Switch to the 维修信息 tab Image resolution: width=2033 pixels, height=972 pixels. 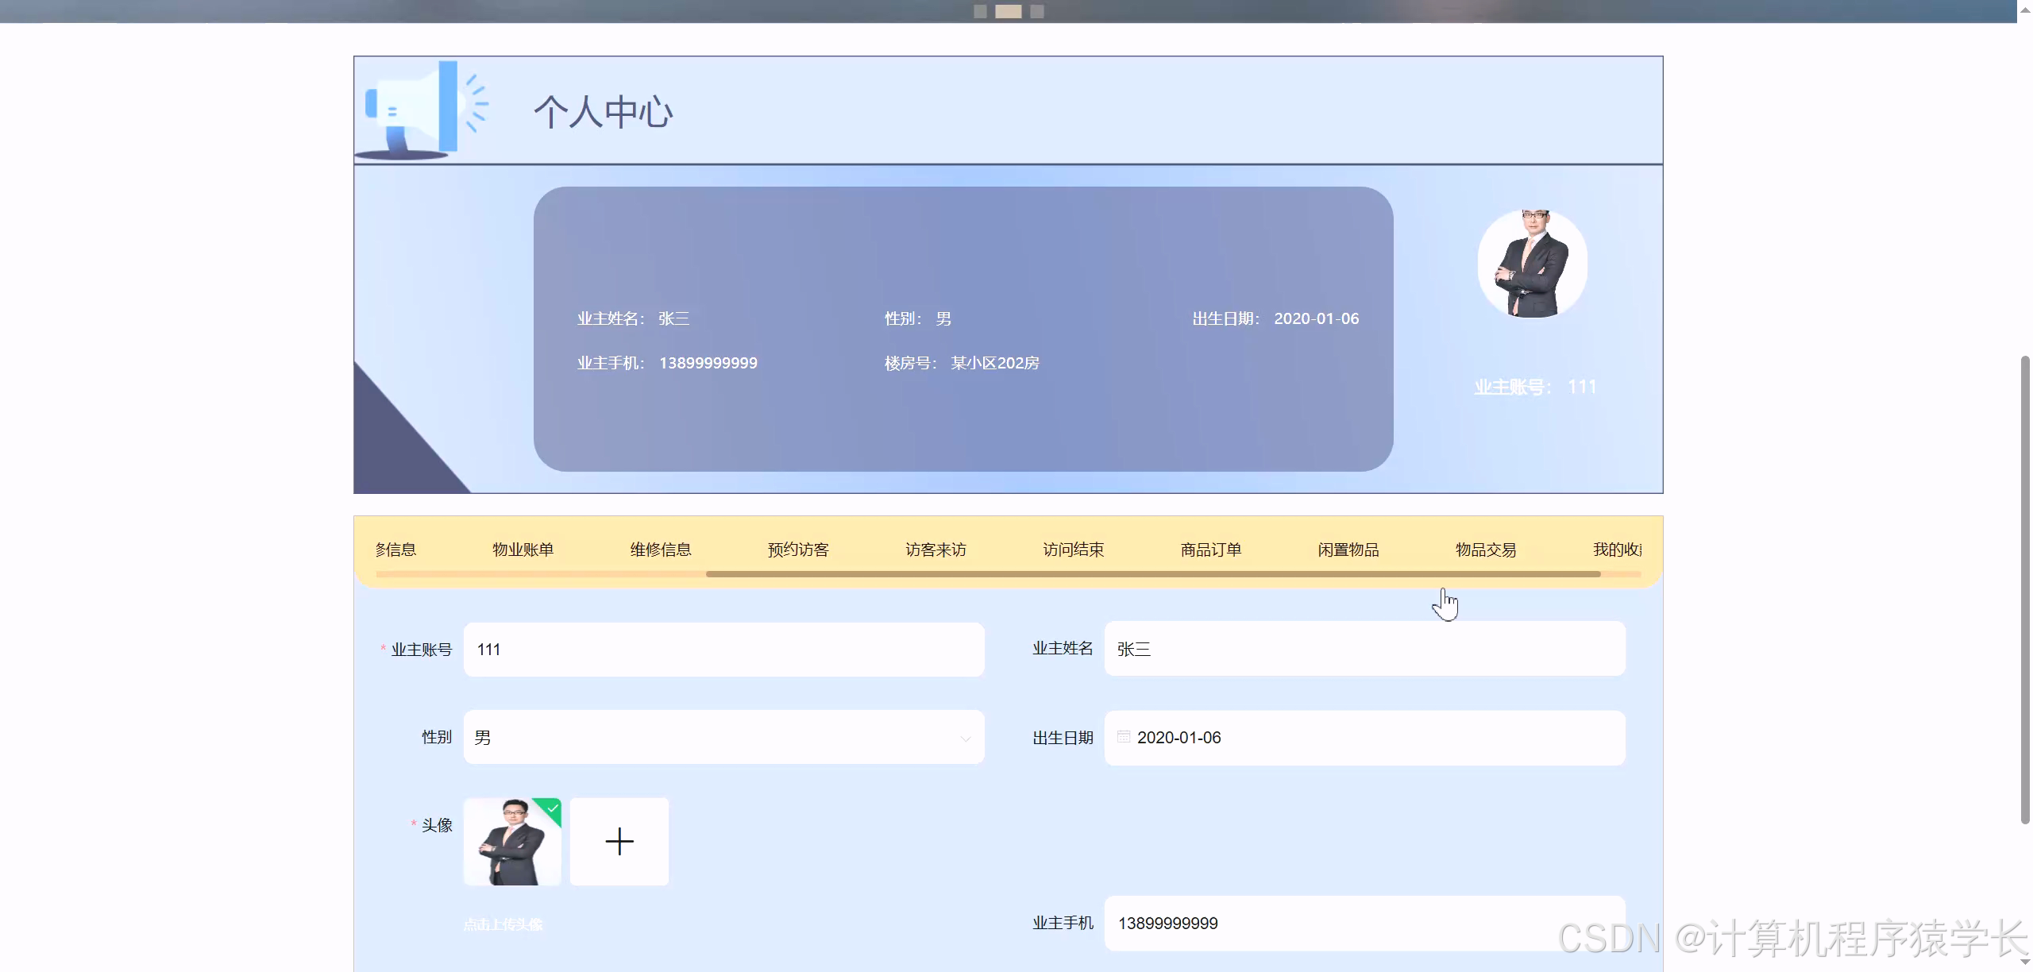point(659,549)
